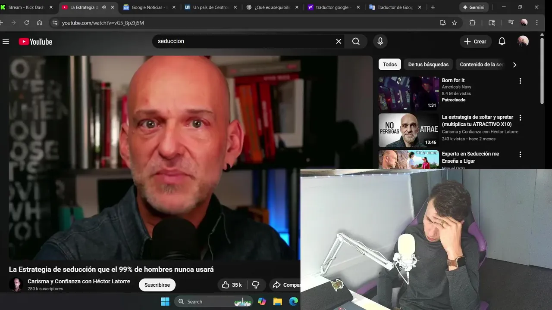This screenshot has width=552, height=310.
Task: Click 'America's Navy' channel name
Action: pos(456,87)
